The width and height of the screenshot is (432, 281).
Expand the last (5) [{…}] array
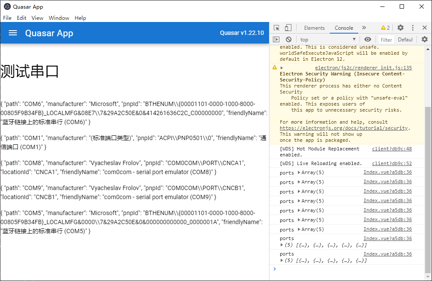pos(282,260)
